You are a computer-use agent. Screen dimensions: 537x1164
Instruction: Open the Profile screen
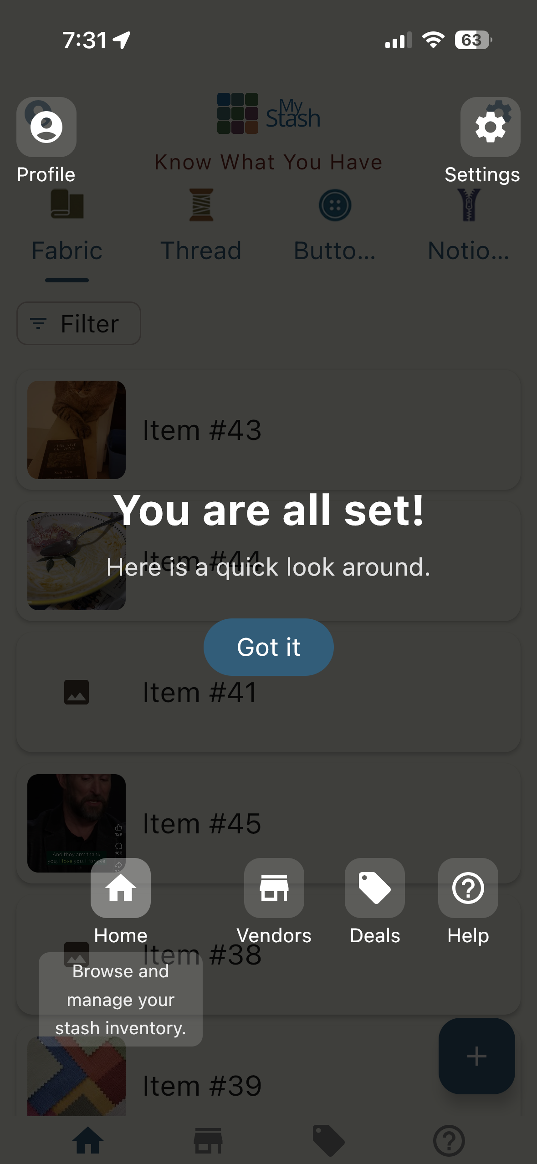click(x=46, y=126)
